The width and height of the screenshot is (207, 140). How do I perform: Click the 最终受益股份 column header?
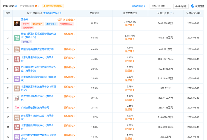point(130,13)
